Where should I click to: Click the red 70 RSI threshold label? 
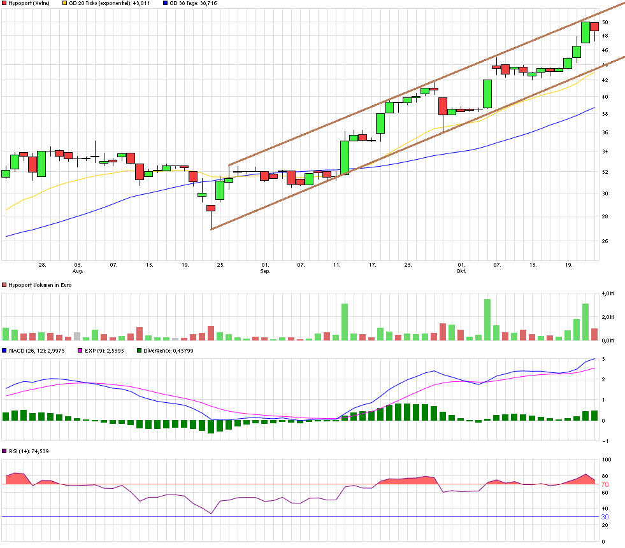tap(605, 485)
